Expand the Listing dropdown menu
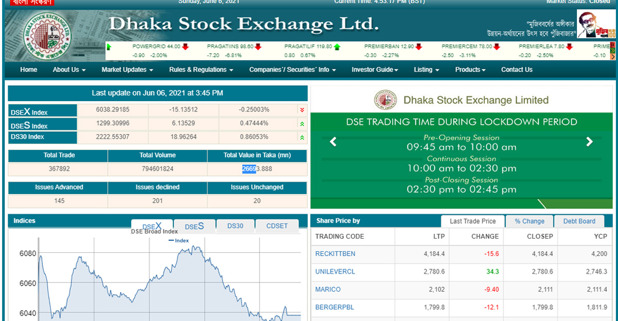The width and height of the screenshot is (618, 321). click(426, 70)
